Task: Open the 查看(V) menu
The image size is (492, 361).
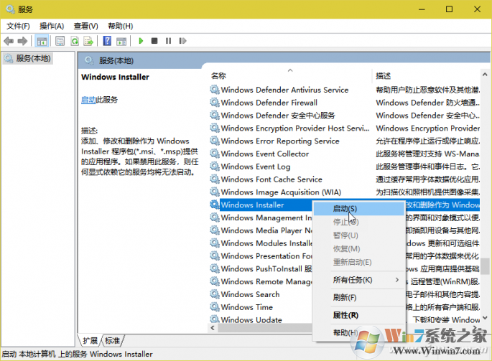Action: tap(86, 26)
